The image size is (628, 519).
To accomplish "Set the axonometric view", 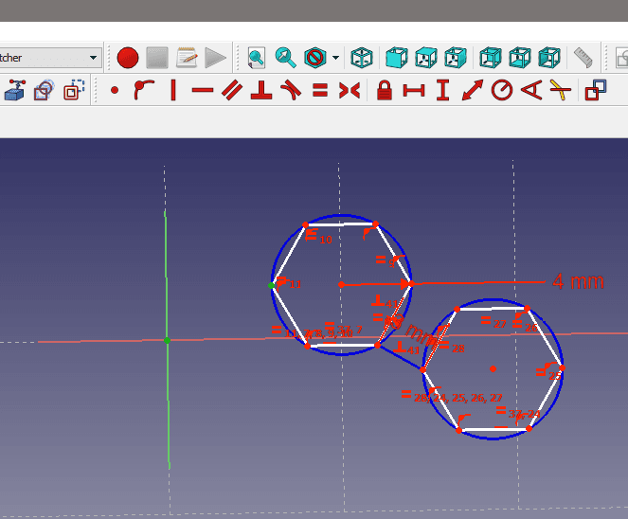I will pyautogui.click(x=362, y=58).
